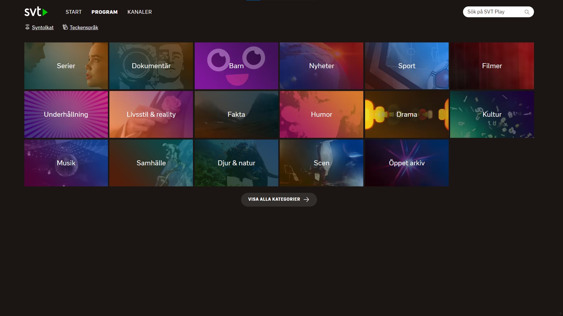Choose the Nyheter category tile
The width and height of the screenshot is (563, 316).
coord(321,66)
